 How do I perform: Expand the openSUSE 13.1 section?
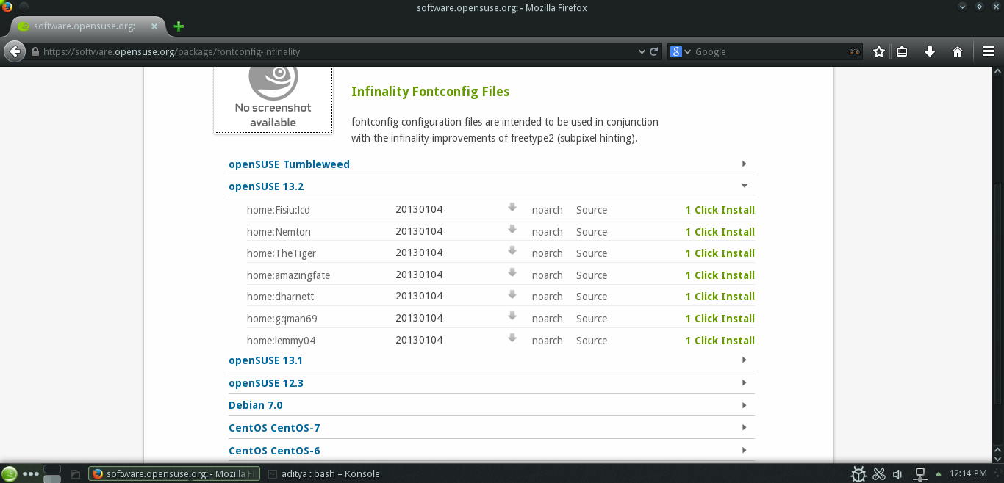pyautogui.click(x=491, y=360)
